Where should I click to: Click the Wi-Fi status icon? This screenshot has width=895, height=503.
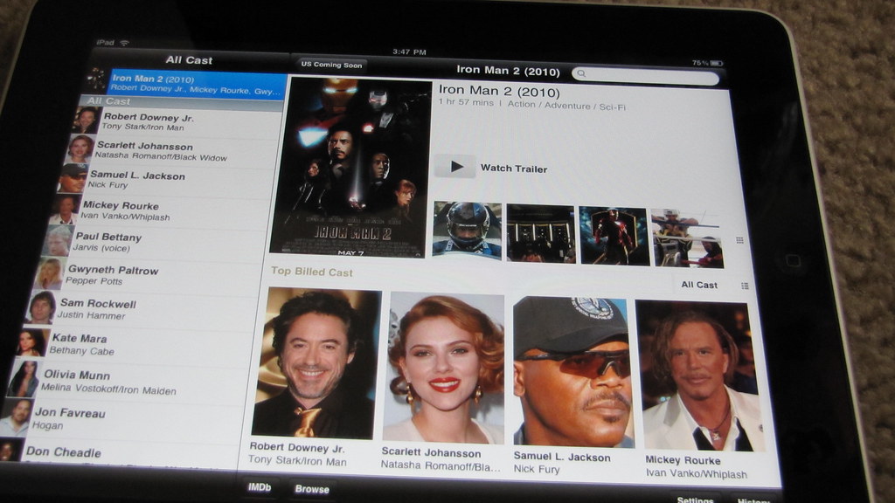[124, 43]
